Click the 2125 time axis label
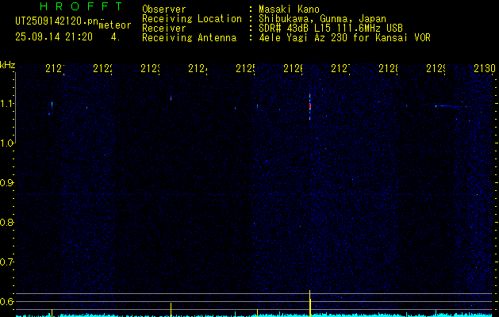Viewport: 499px width, 317px height. [245, 68]
